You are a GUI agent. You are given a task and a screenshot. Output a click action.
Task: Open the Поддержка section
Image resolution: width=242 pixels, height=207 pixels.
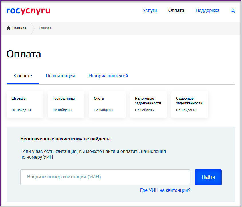pyautogui.click(x=207, y=10)
